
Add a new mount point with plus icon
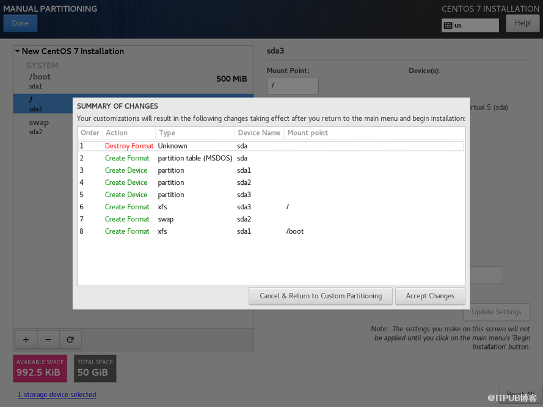tap(26, 339)
